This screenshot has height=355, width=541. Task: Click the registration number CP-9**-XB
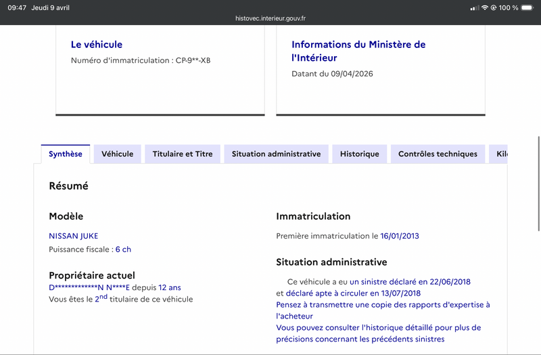(193, 60)
